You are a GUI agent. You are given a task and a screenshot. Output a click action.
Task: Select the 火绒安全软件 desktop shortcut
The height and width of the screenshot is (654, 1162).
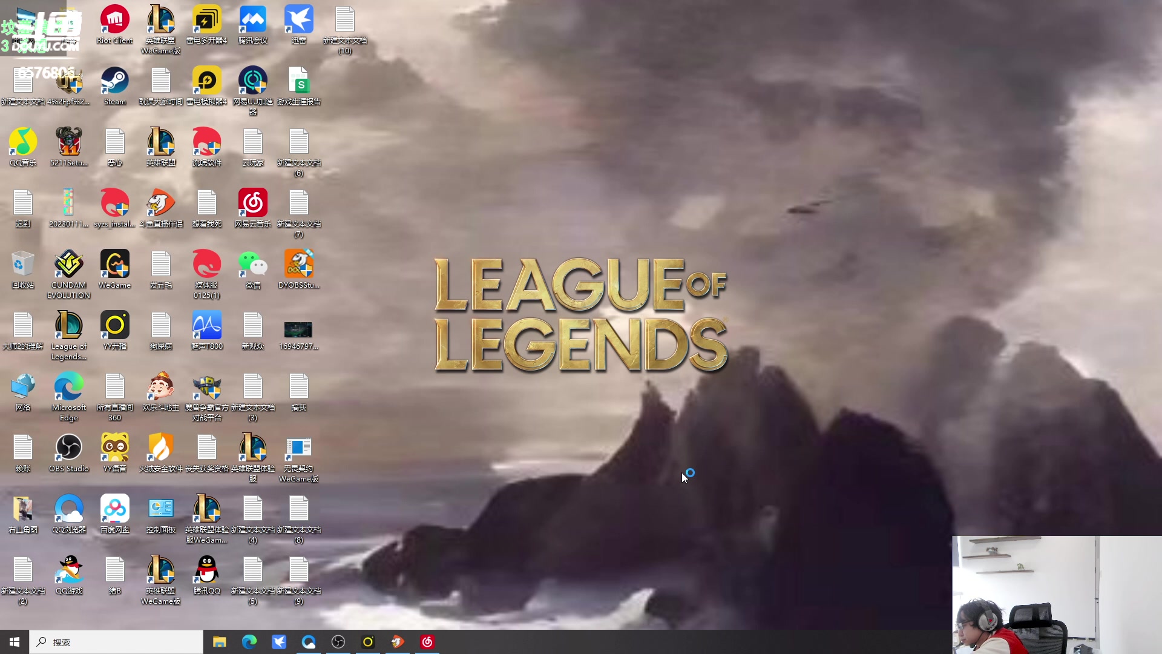pos(160,454)
